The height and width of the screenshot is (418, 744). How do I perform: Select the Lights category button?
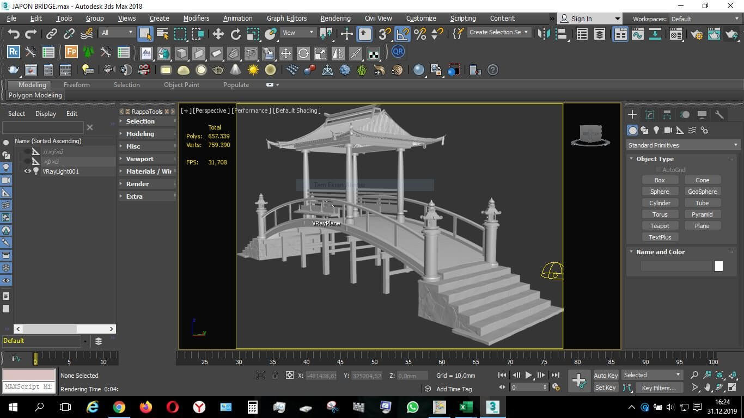(x=656, y=130)
